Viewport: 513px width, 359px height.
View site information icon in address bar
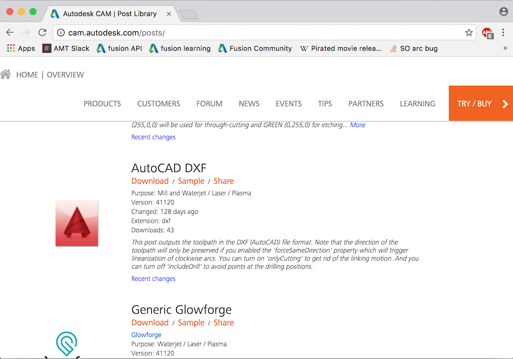pyautogui.click(x=61, y=33)
